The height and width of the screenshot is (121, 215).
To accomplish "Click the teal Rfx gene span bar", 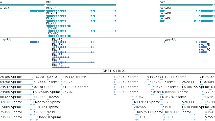I will pos(81,5).
